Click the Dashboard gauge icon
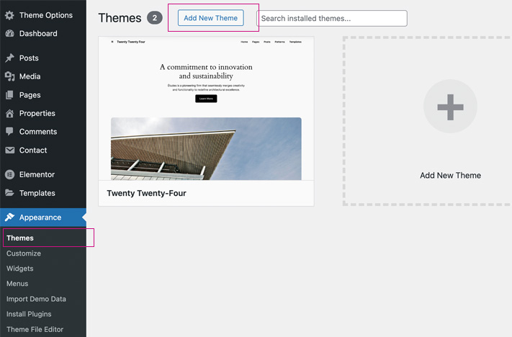The height and width of the screenshot is (337, 512). click(x=10, y=33)
